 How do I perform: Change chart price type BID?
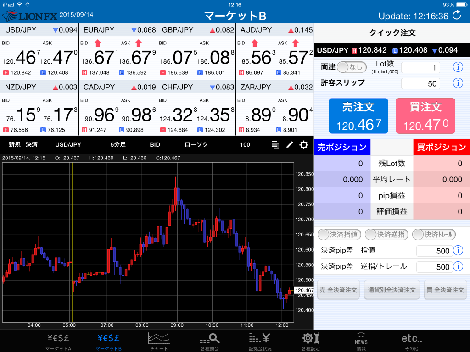pyautogui.click(x=155, y=144)
